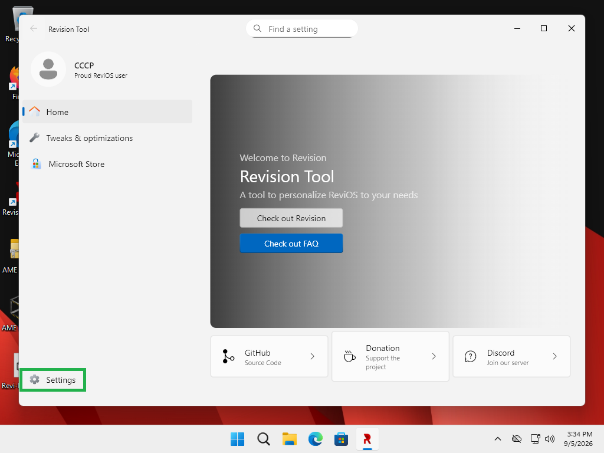Maximize the Revision Tool window
Screen dimensions: 604x453
544,28
